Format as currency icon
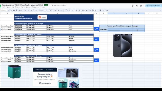The image size is (162, 91). pos(26,10)
